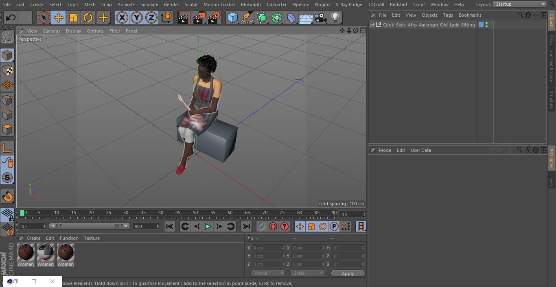Add a Cube primitive object

coord(232,18)
